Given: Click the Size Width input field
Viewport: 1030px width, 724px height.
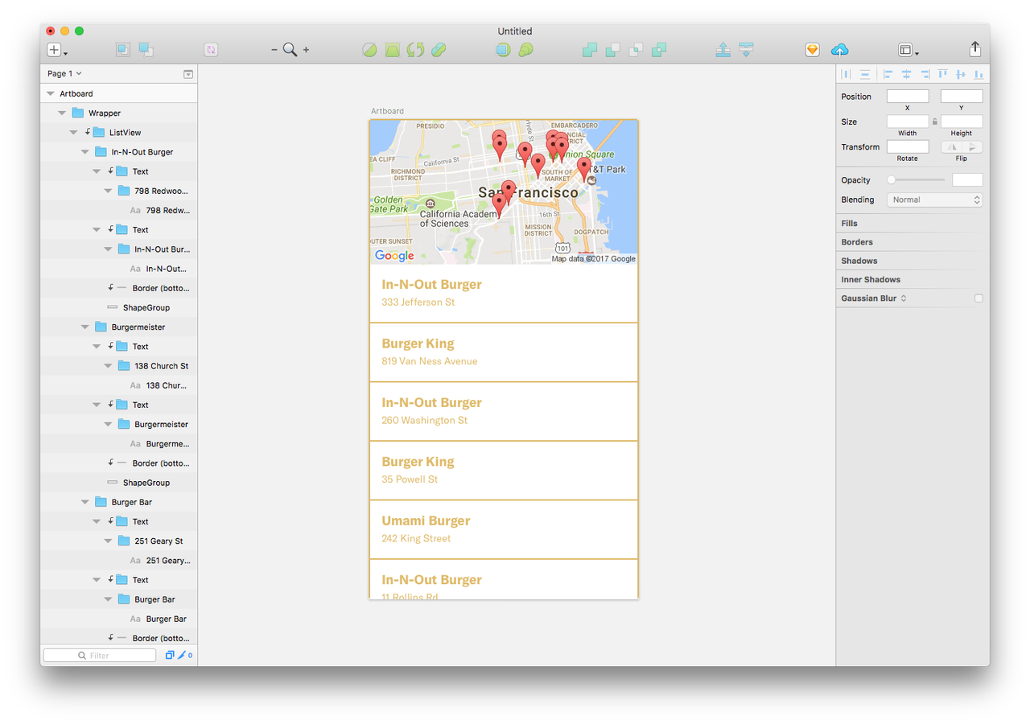Looking at the screenshot, I should pos(908,121).
